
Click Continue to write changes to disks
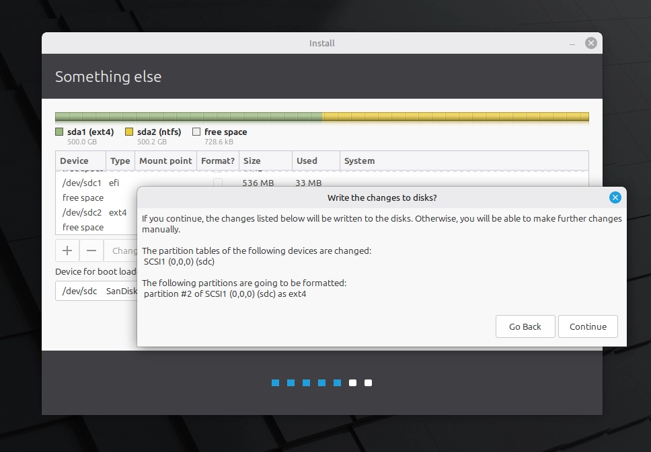point(588,326)
